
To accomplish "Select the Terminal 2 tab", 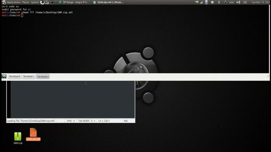I will (43, 76).
